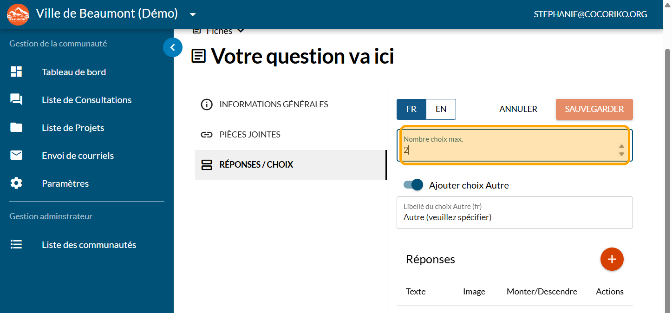Switch language to EN
The height and width of the screenshot is (313, 672).
pyautogui.click(x=441, y=109)
